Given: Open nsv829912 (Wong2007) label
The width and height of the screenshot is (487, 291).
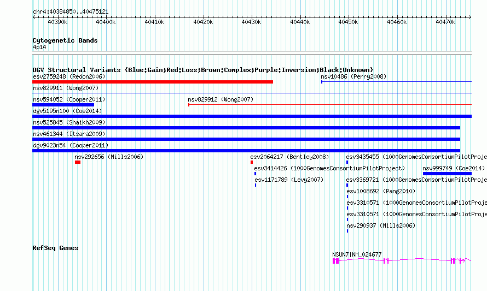Looking at the screenshot, I should 221,99.
